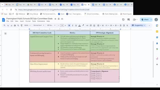Open the comments history icon
This screenshot has height=90, width=160.
coord(128,19)
